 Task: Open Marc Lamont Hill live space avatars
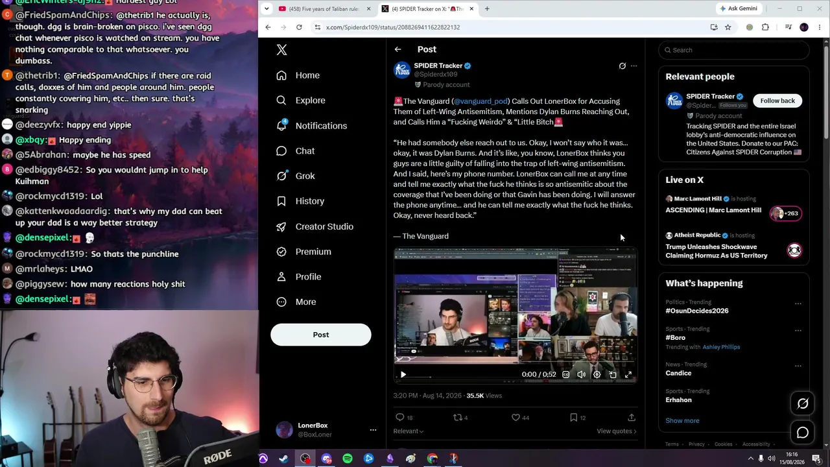click(786, 213)
